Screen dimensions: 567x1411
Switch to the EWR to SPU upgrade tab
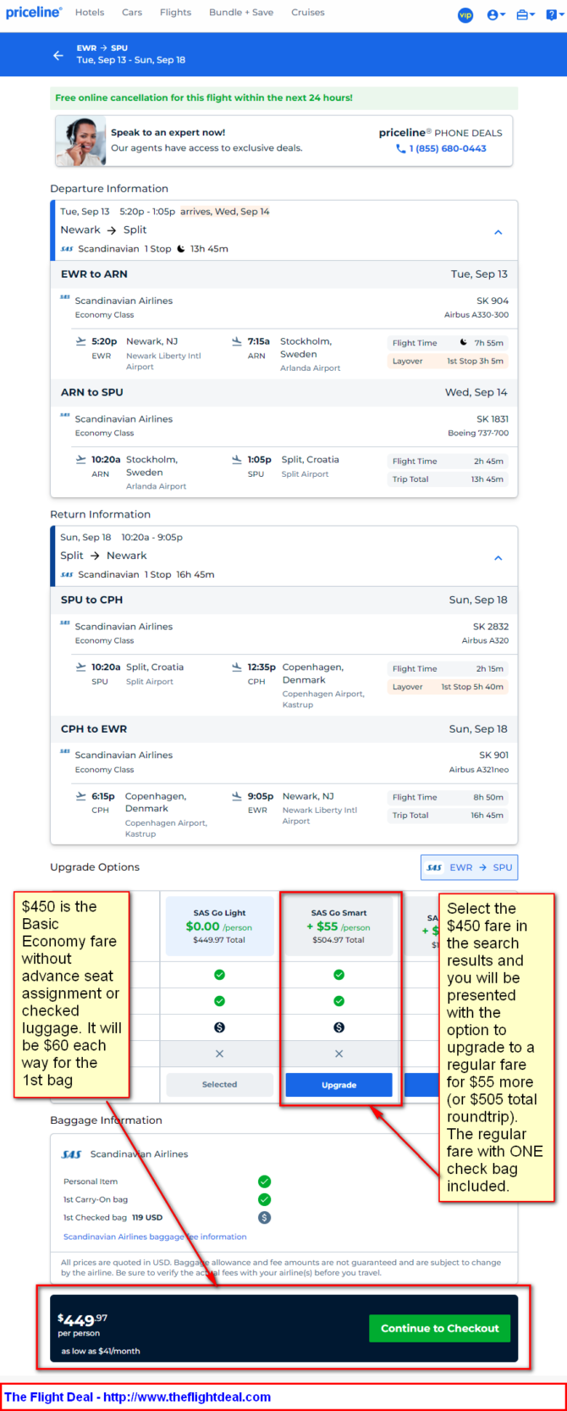470,867
